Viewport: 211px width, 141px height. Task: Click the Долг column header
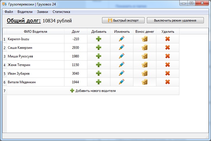coord(76,32)
